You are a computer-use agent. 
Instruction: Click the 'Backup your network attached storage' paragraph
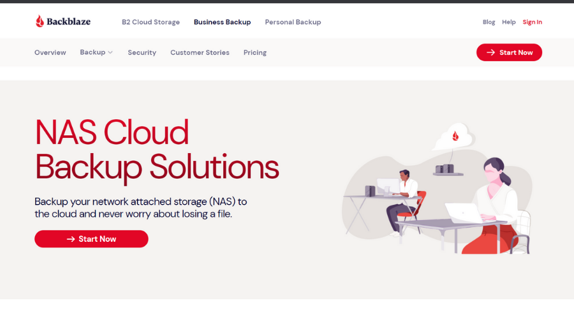tap(141, 207)
